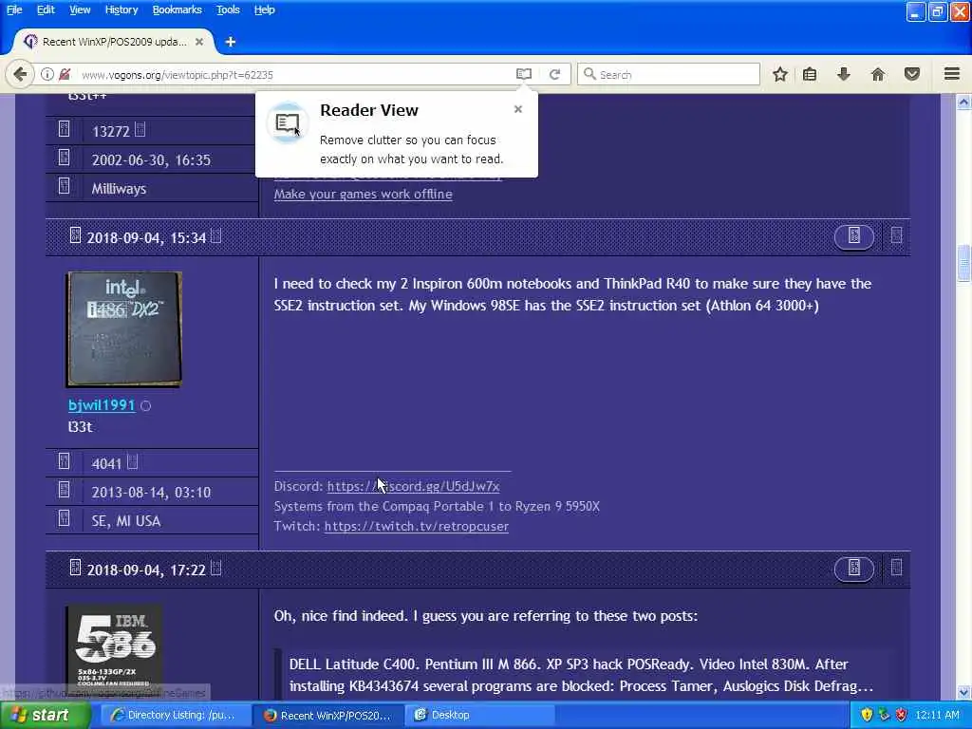Click the insecure connection padlock icon
The height and width of the screenshot is (729, 972).
[x=65, y=74]
